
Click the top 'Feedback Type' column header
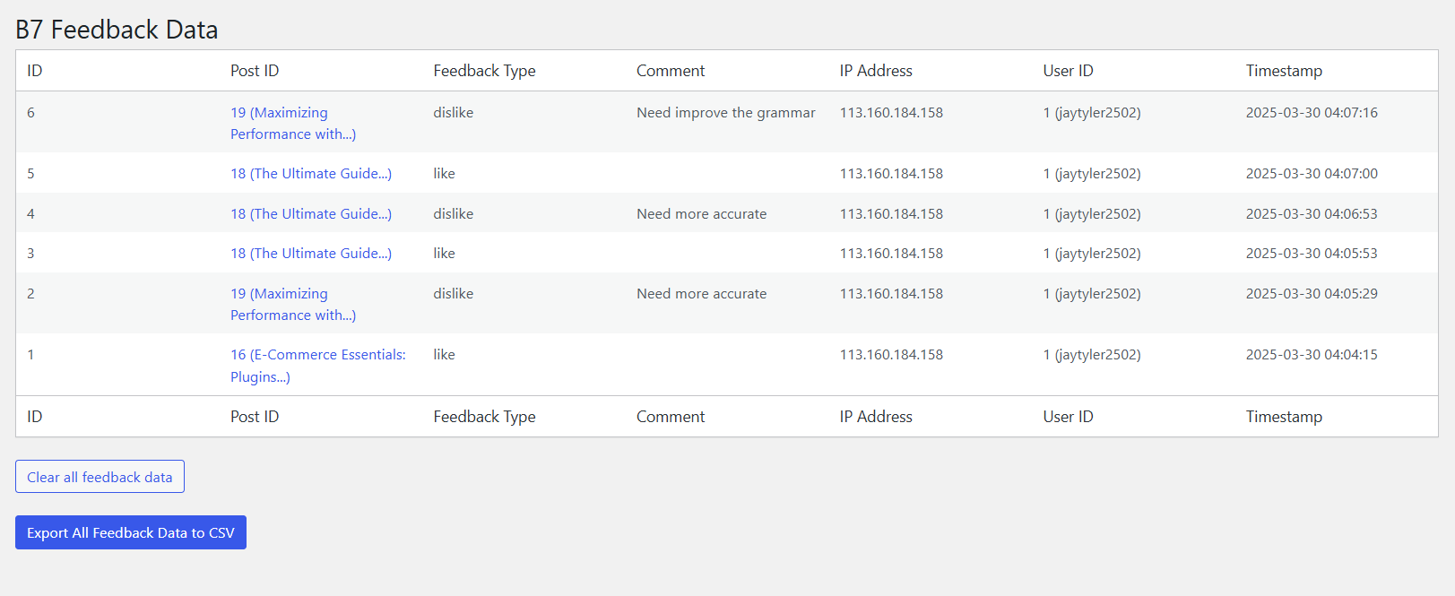click(484, 71)
